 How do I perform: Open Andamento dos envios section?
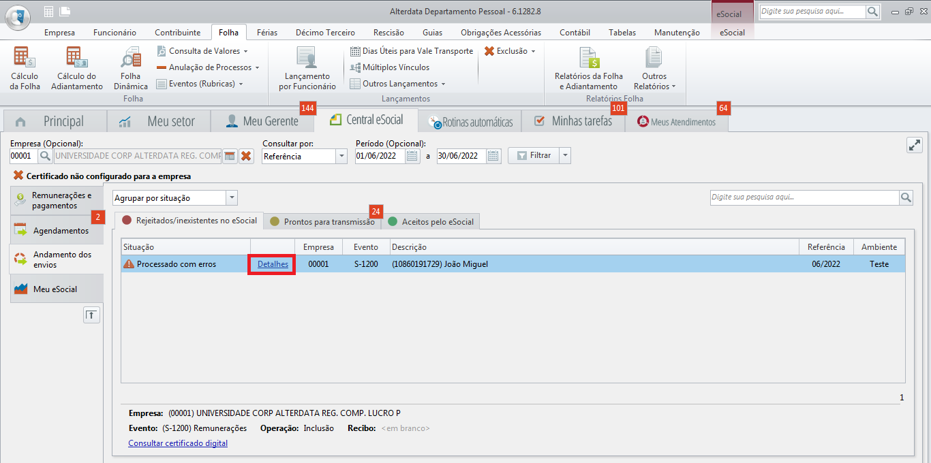tap(57, 259)
